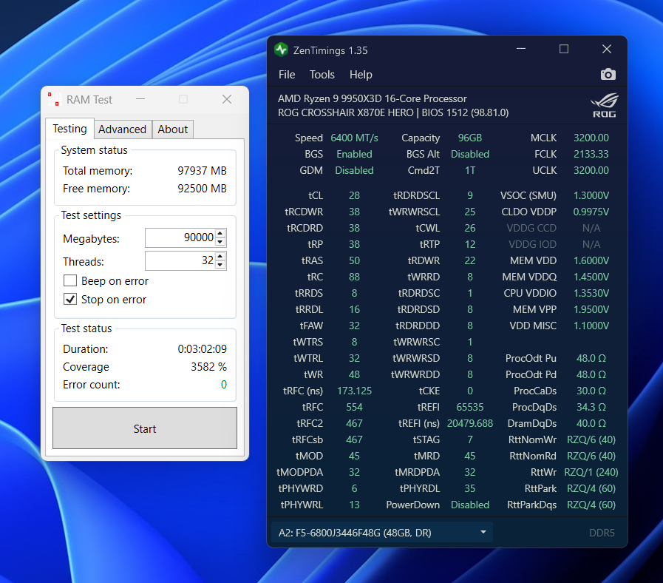This screenshot has width=663, height=583.
Task: Enable the Beep on error checkbox
Action: coord(70,281)
